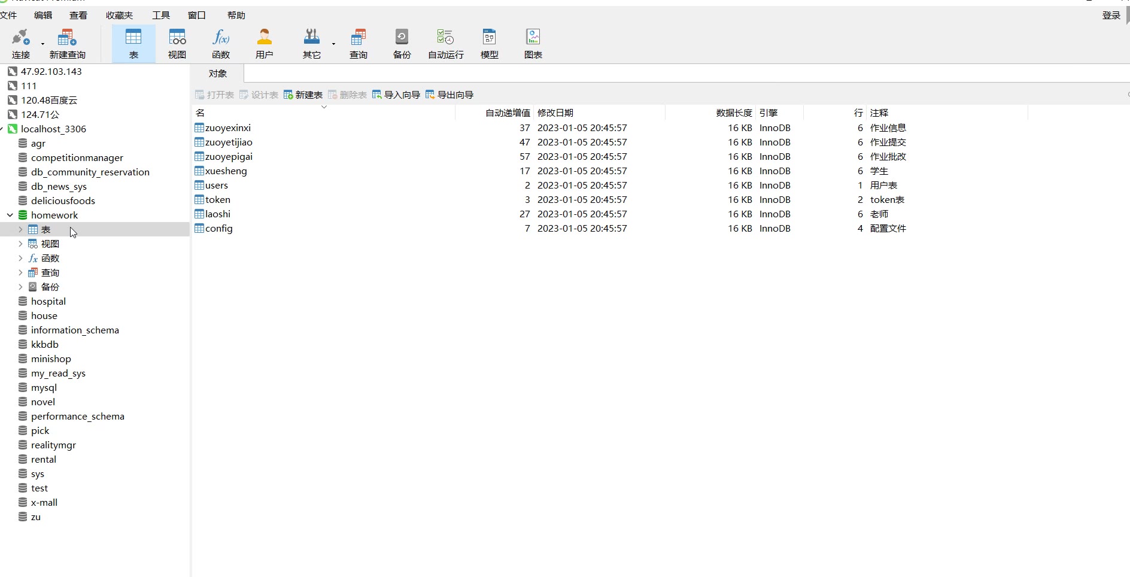
Task: Expand the 备份 node under homework
Action: (20, 287)
